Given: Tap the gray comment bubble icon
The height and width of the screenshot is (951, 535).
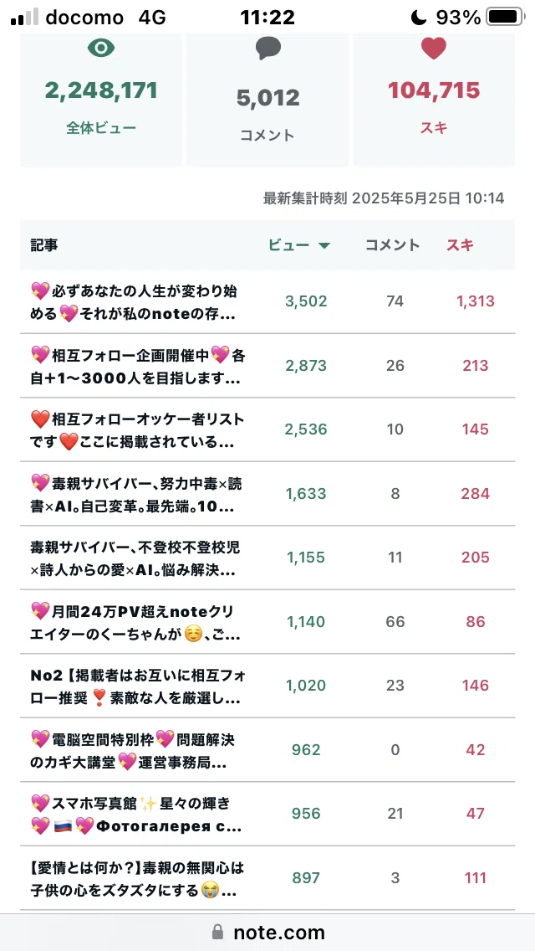Looking at the screenshot, I should tap(267, 49).
